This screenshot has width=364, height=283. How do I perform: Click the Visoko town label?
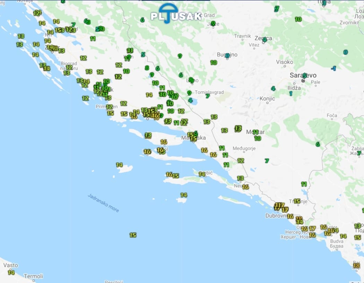point(284,62)
